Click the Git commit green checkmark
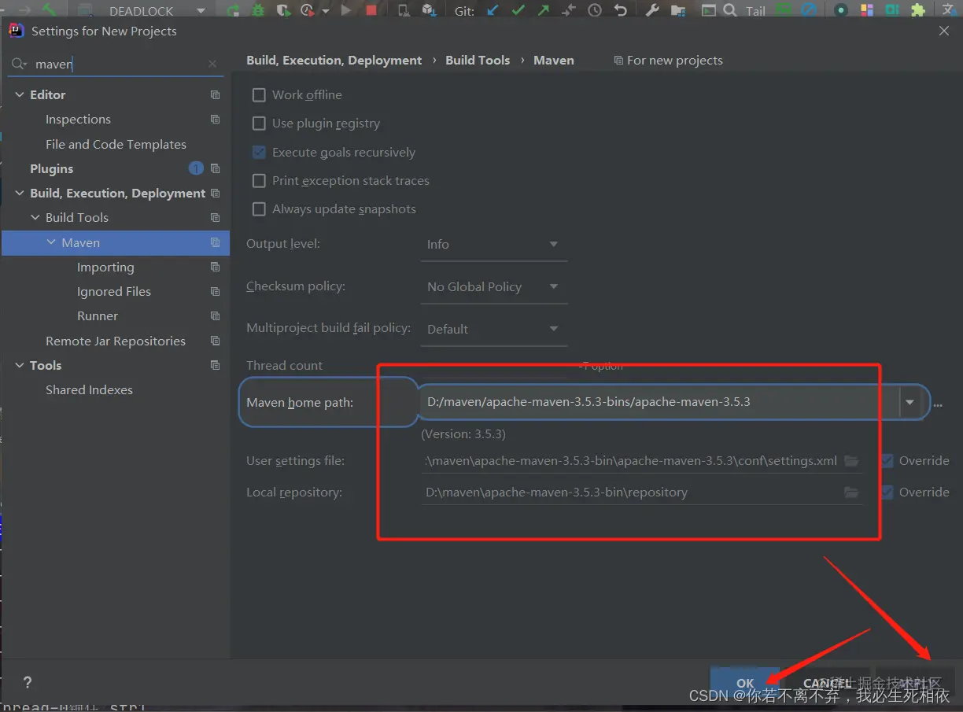This screenshot has width=963, height=712. tap(518, 10)
